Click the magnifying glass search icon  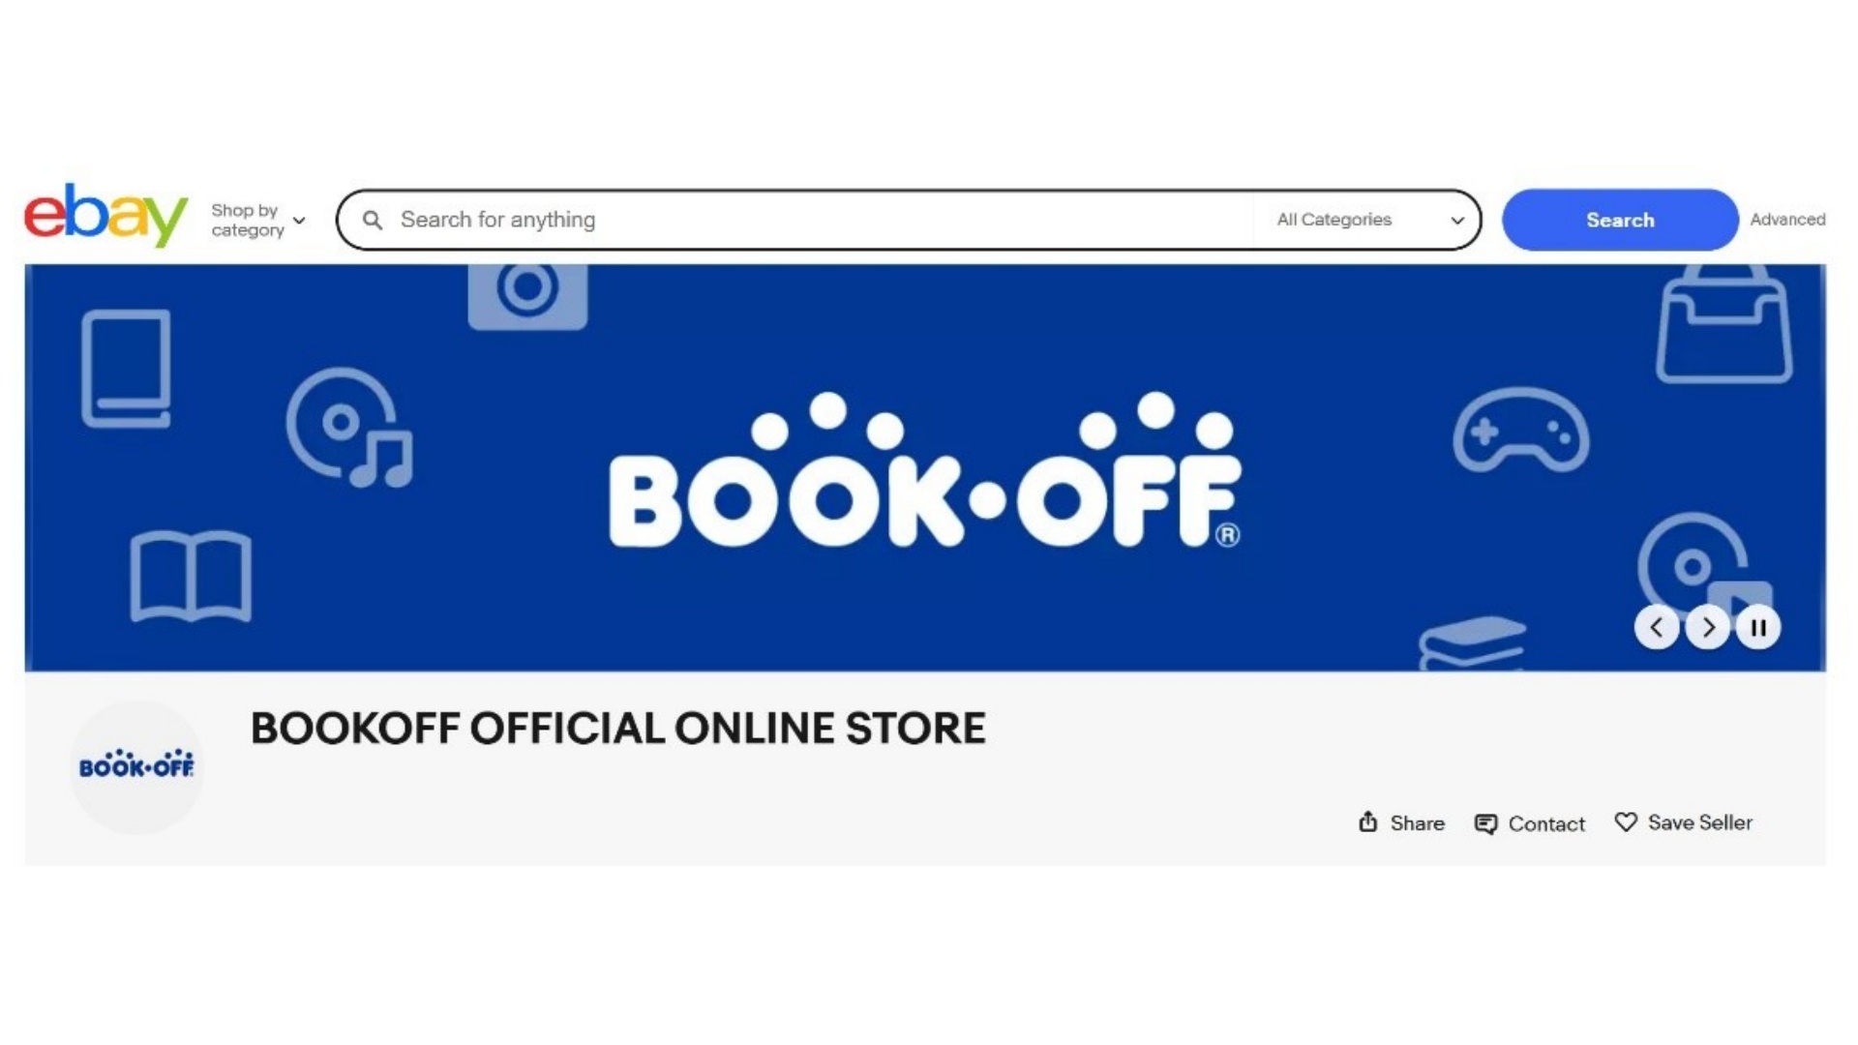pos(373,221)
